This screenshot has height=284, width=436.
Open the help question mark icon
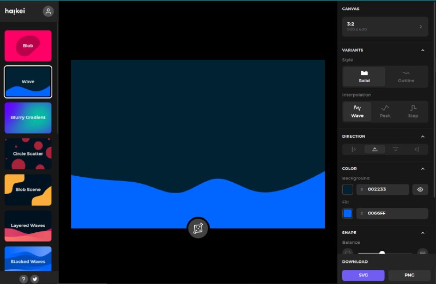pyautogui.click(x=23, y=279)
